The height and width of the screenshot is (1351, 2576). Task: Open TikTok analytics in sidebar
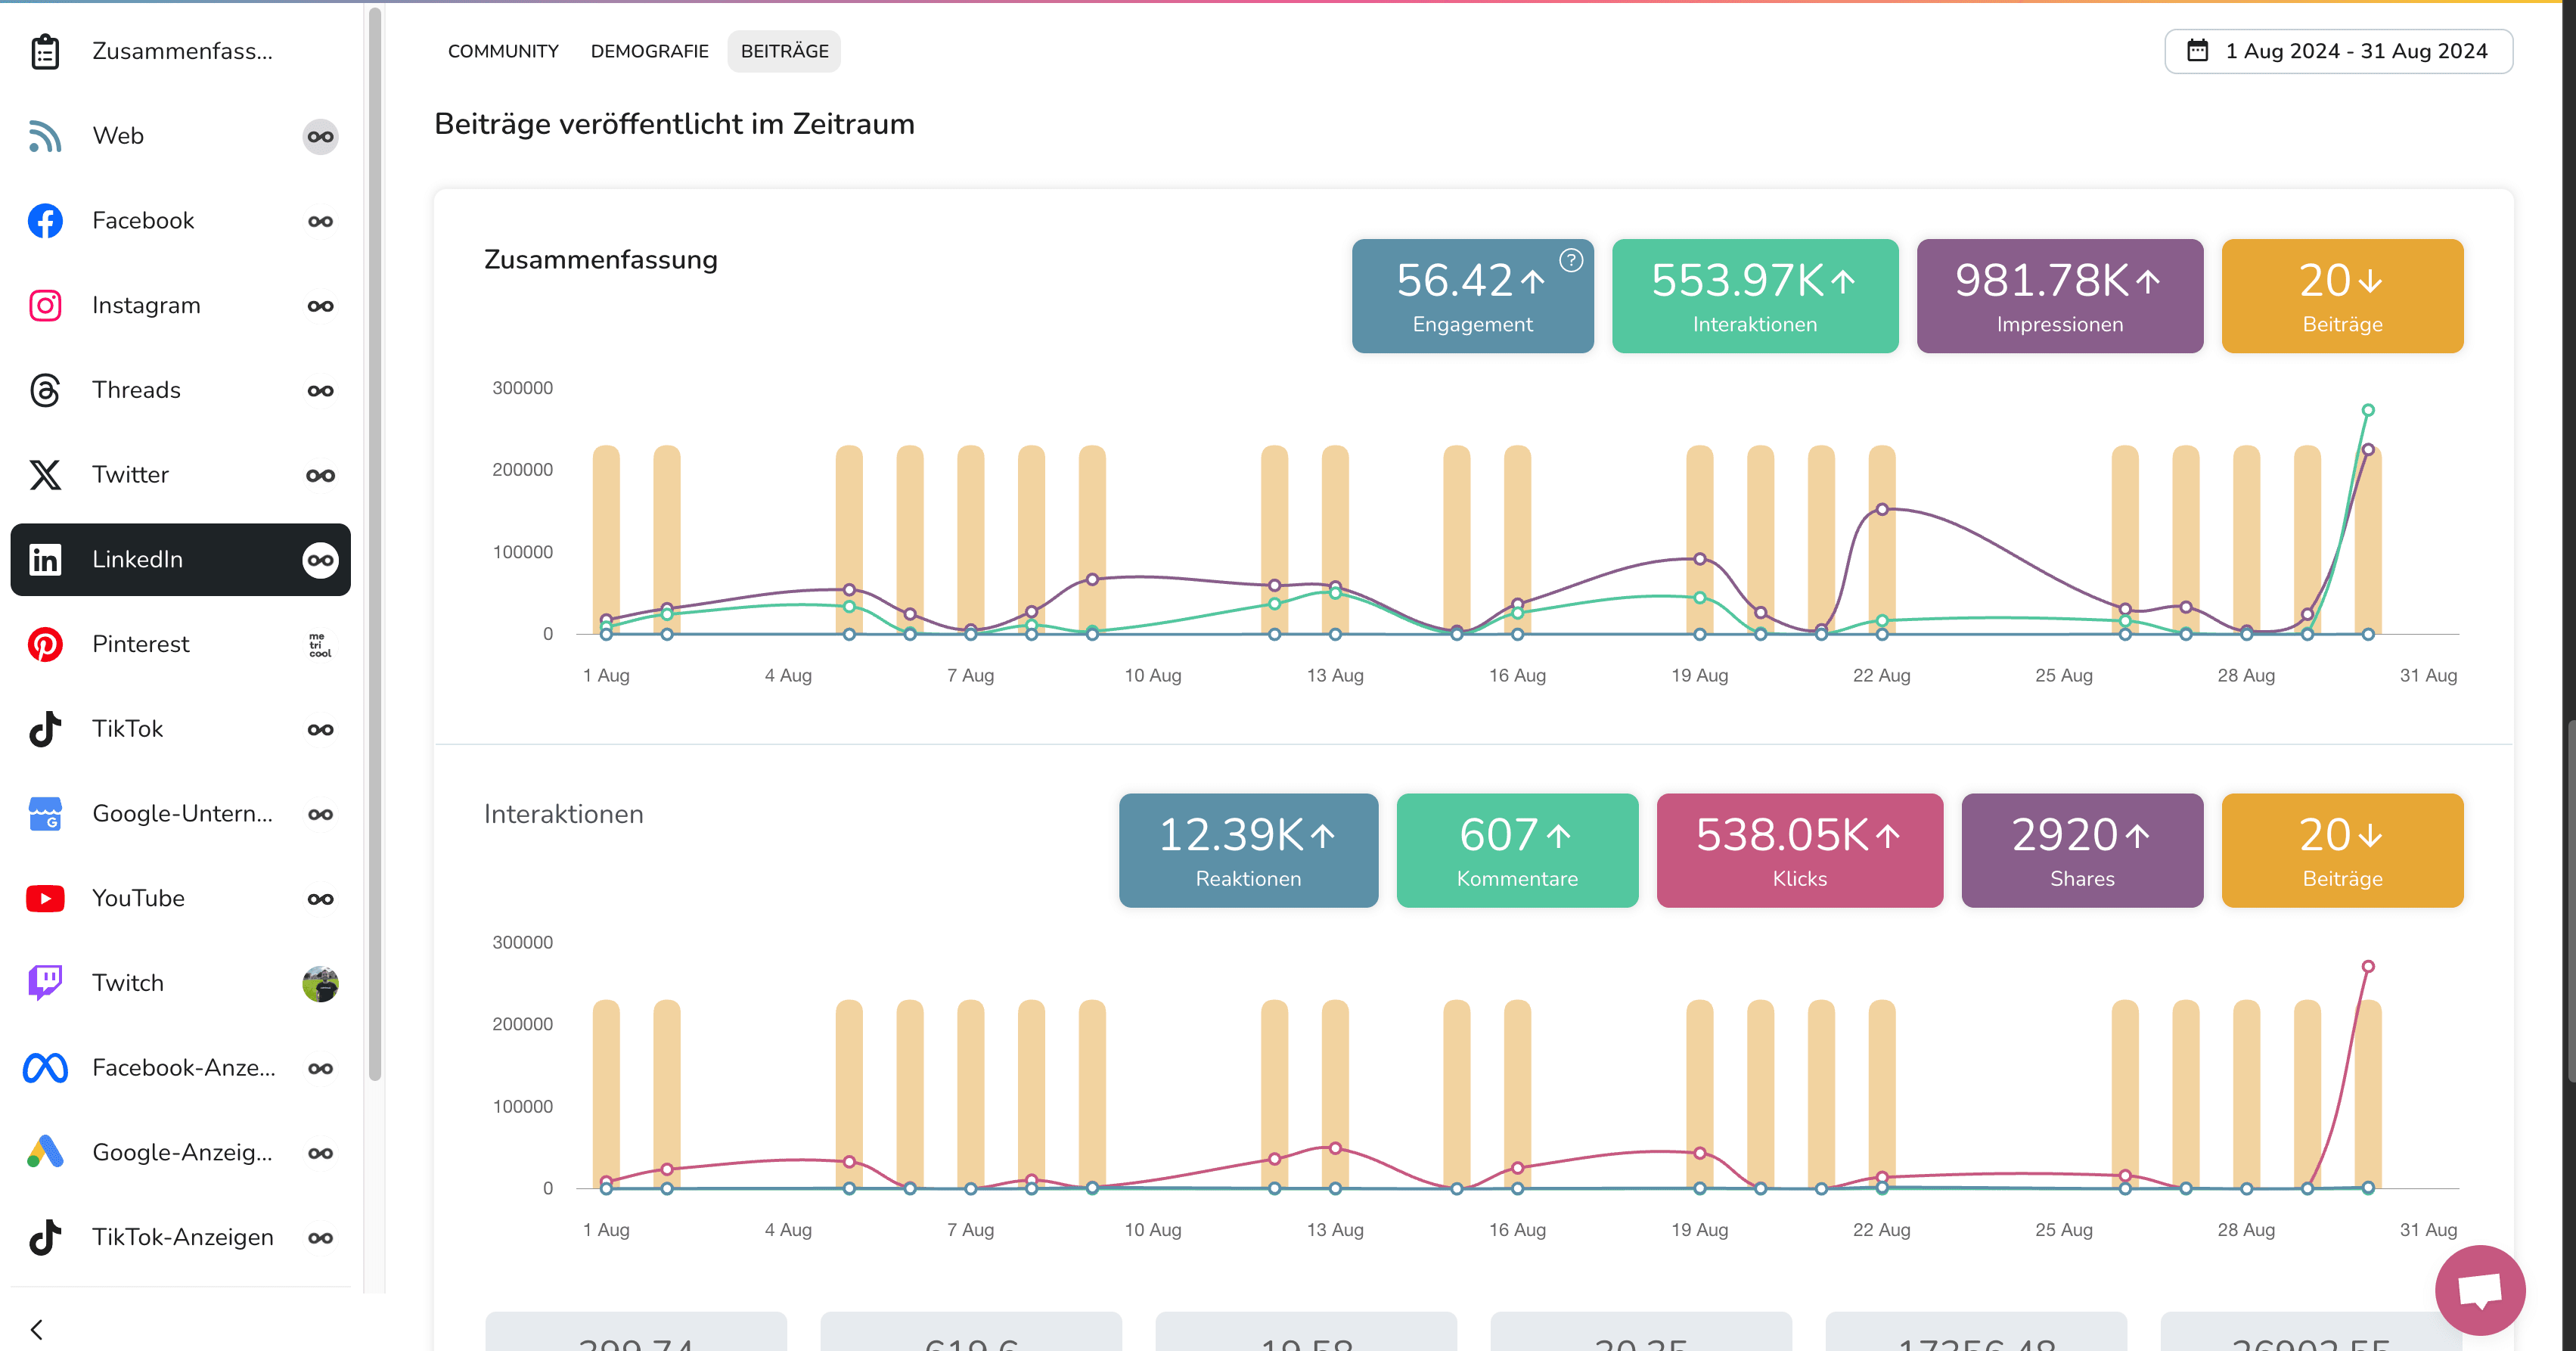(x=127, y=729)
